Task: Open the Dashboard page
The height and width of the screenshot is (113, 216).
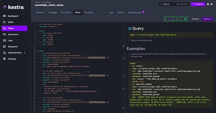Action: pos(13,16)
